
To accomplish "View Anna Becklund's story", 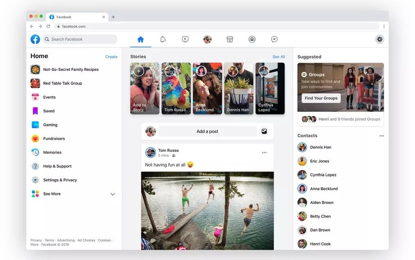I will click(x=207, y=88).
